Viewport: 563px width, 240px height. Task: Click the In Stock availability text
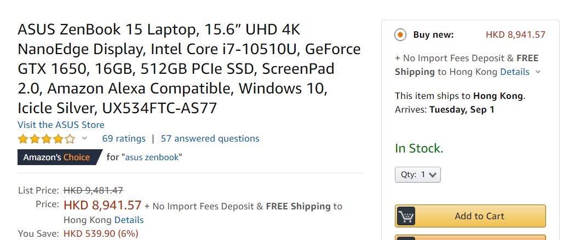[419, 148]
